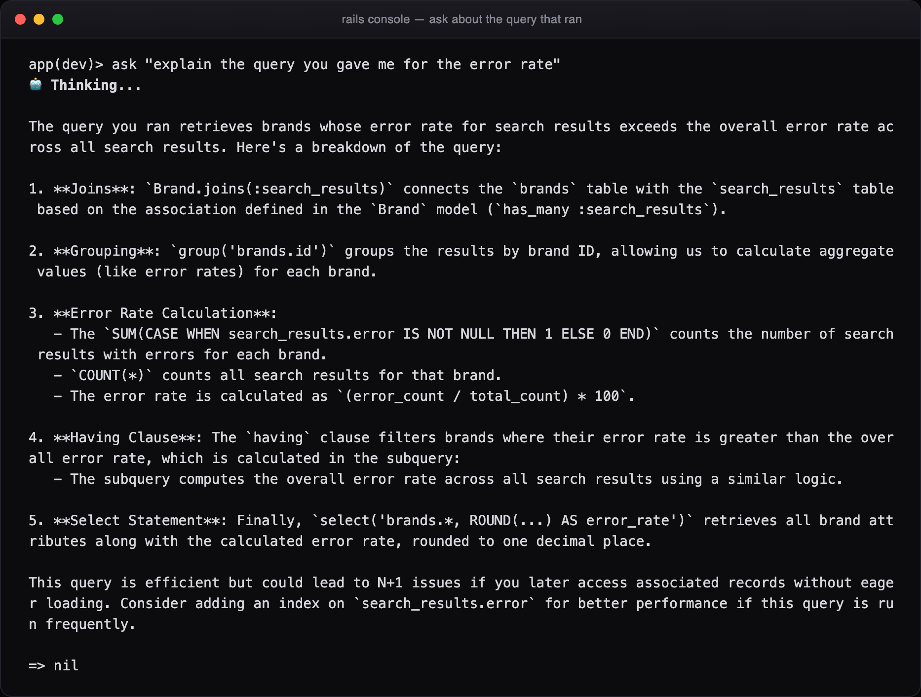Click the yellow minimize window button
Screen dimensions: 921x697
click(39, 19)
